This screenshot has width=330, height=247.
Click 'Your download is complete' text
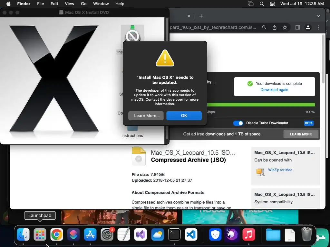coord(279,84)
